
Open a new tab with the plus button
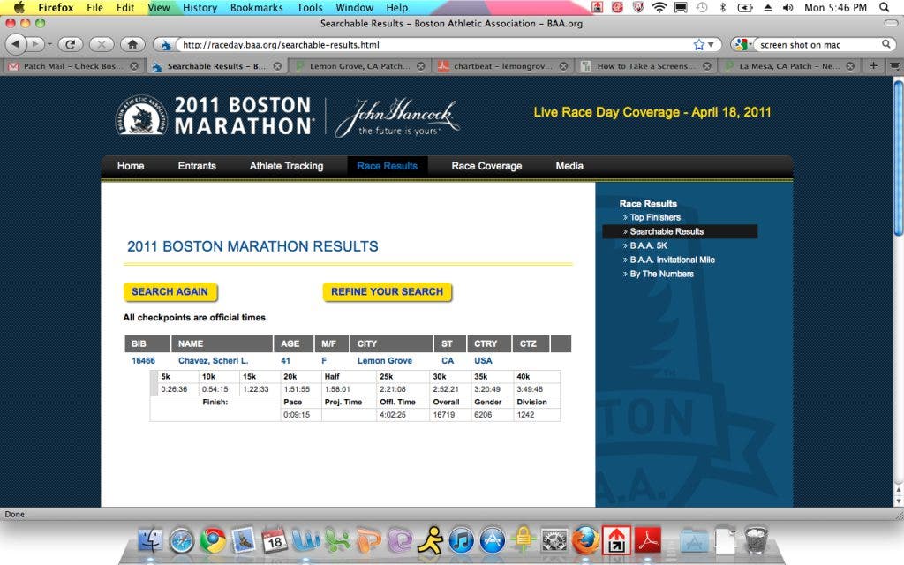(873, 65)
